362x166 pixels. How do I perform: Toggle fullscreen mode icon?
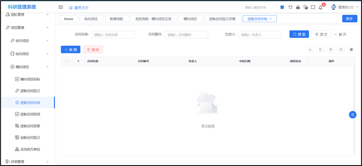(313, 7)
